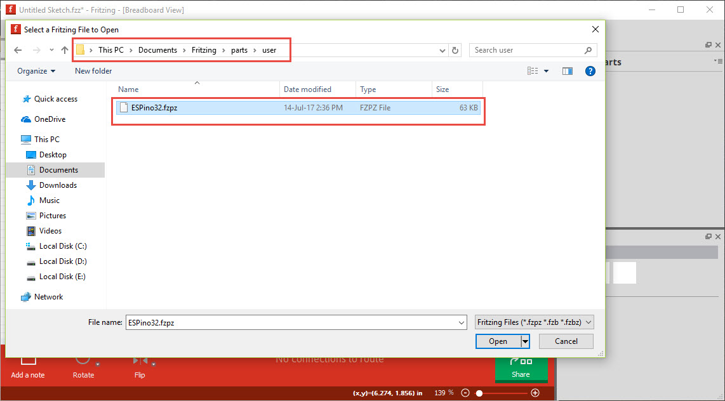Select This PC in navigation tree
Viewport: 725px width, 401px height.
(x=41, y=140)
